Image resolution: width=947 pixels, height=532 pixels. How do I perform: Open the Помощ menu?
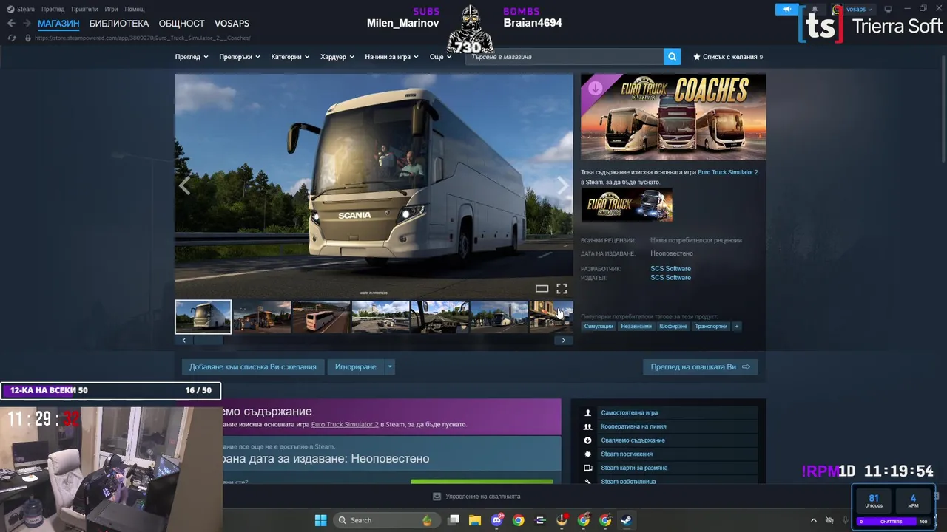tap(135, 9)
